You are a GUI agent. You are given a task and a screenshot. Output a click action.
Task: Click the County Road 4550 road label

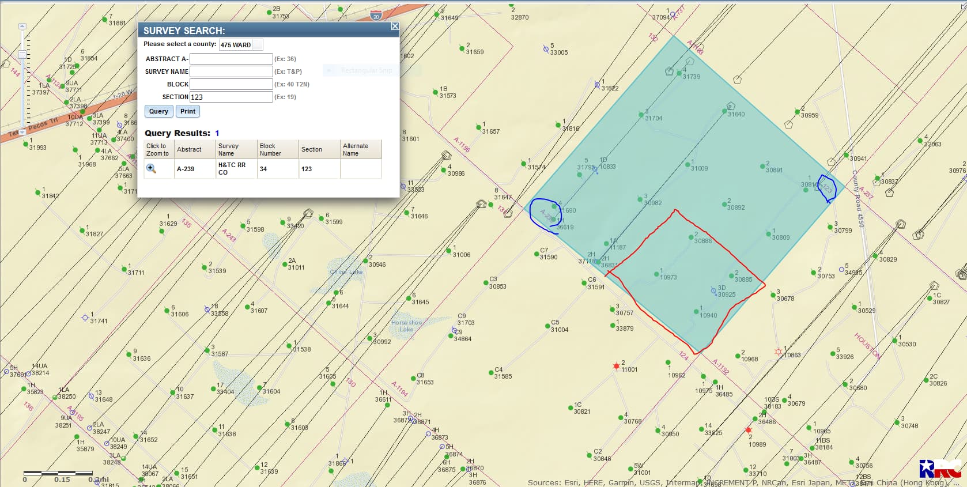click(858, 198)
